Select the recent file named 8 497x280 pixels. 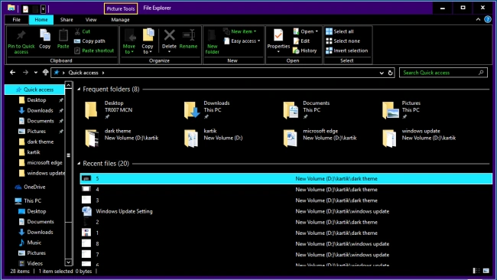[286, 244]
